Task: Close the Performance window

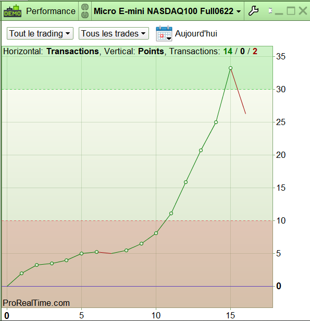Action: point(303,11)
